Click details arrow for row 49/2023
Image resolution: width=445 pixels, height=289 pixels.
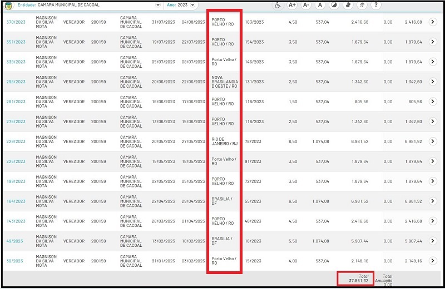pos(433,241)
